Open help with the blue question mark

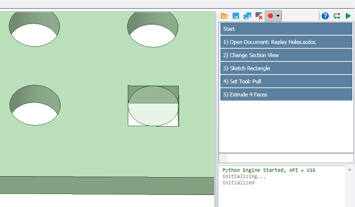(x=325, y=16)
